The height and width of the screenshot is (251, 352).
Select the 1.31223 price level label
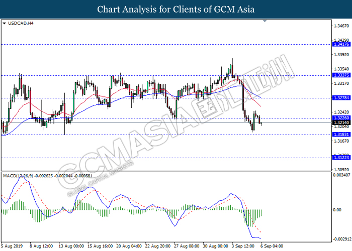(x=341, y=158)
